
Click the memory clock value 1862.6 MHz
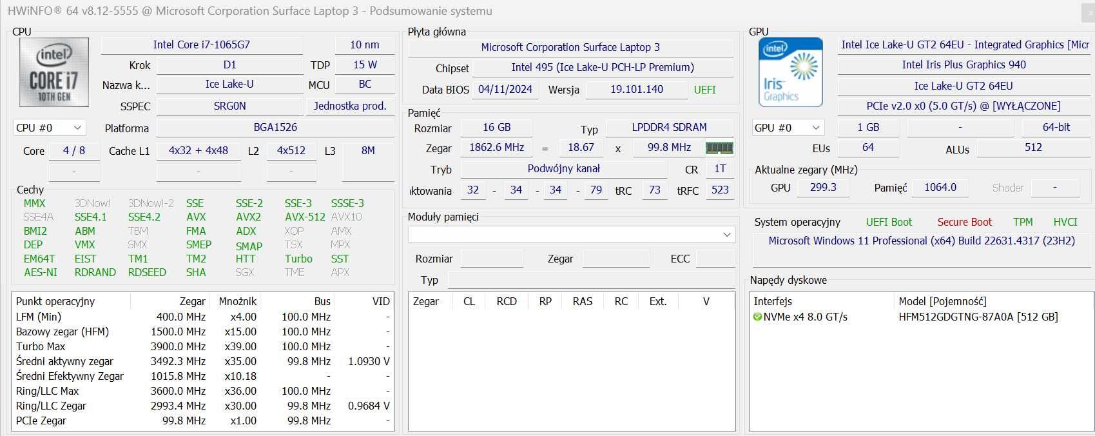496,147
